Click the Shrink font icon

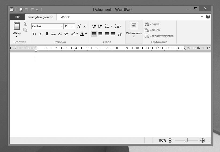[x=85, y=26]
